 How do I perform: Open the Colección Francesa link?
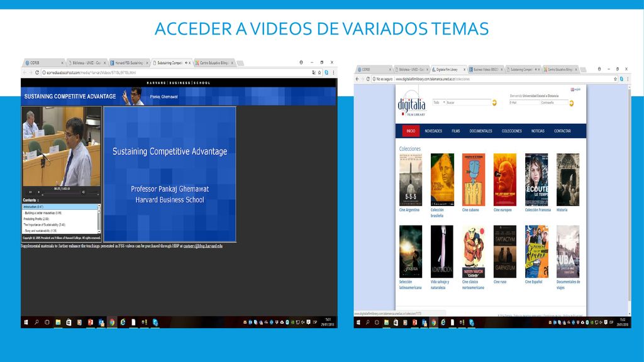[538, 210]
